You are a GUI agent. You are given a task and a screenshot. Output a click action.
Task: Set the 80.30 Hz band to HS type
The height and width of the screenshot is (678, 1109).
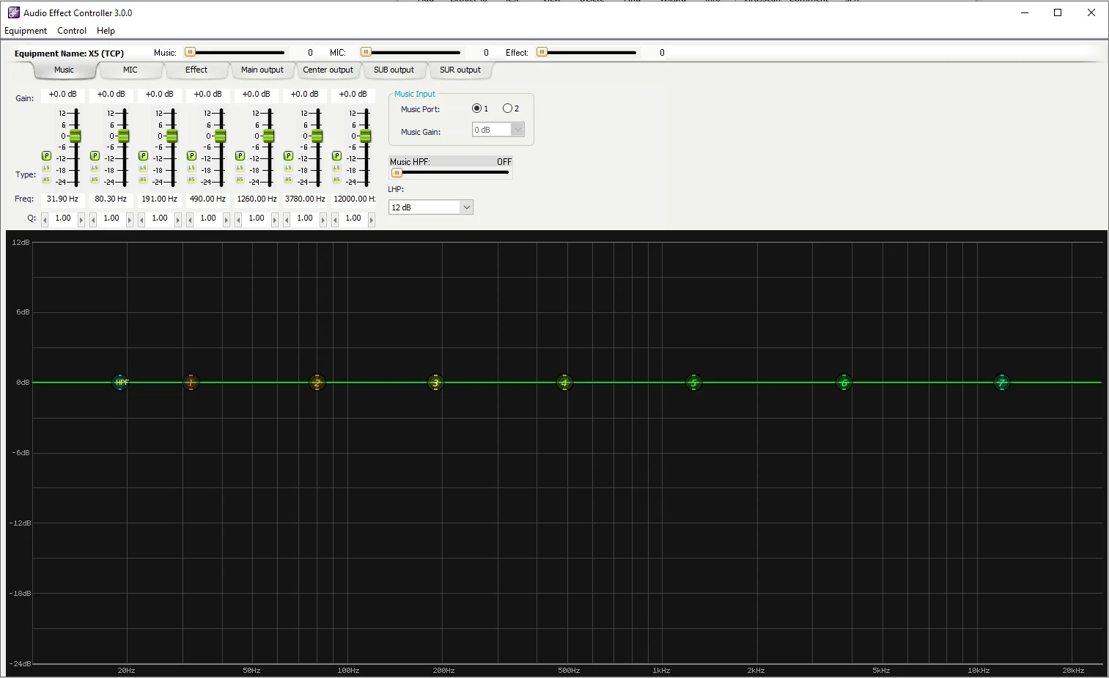click(95, 180)
